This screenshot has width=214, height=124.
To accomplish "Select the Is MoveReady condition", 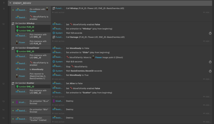I will pyautogui.click(x=36, y=69).
